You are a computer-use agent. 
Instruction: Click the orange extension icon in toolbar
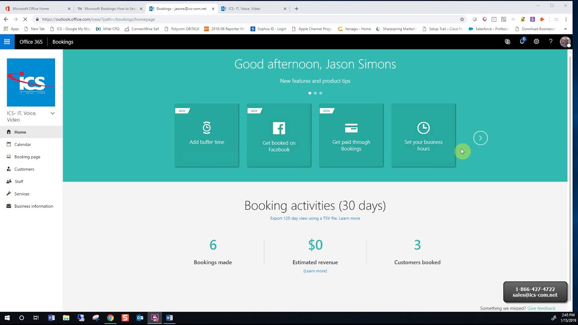542,19
